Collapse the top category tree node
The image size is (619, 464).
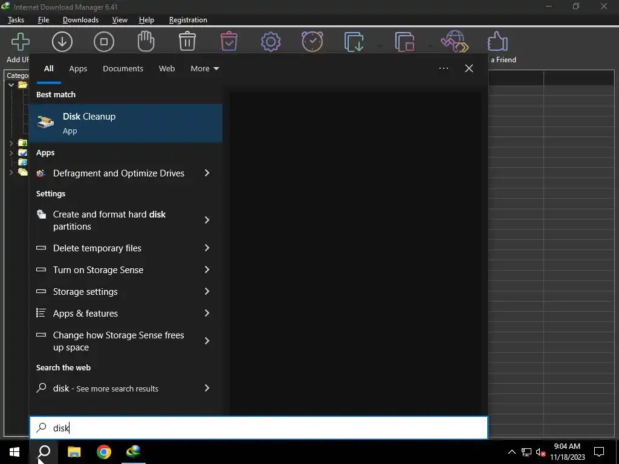pos(11,85)
